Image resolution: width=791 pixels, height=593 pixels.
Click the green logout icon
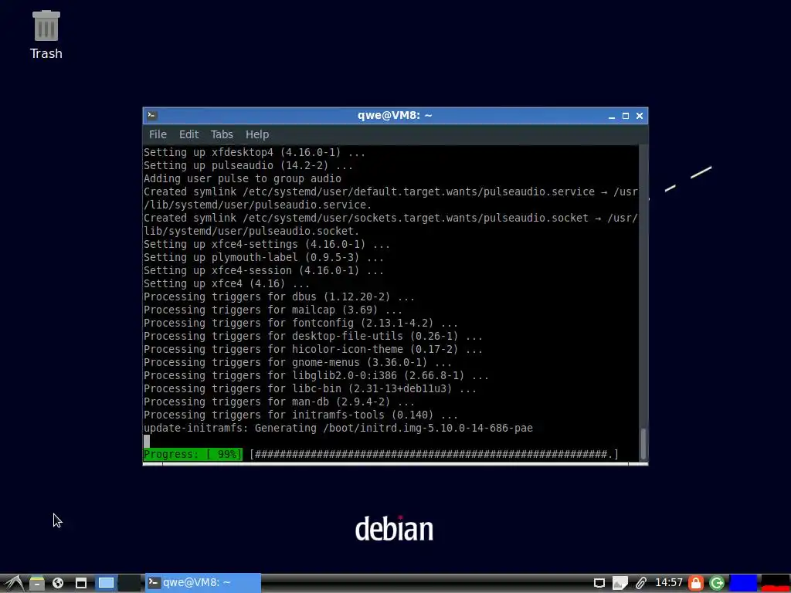click(716, 583)
